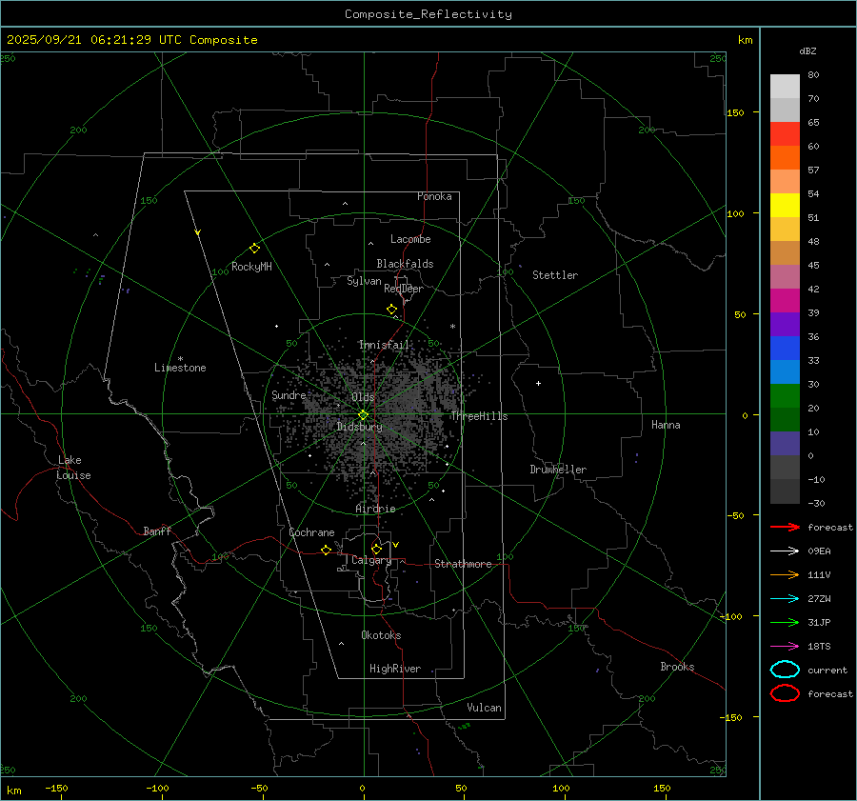Pick the bright red dBZ scale swatch
Image resolution: width=857 pixels, height=801 pixels.
point(785,133)
